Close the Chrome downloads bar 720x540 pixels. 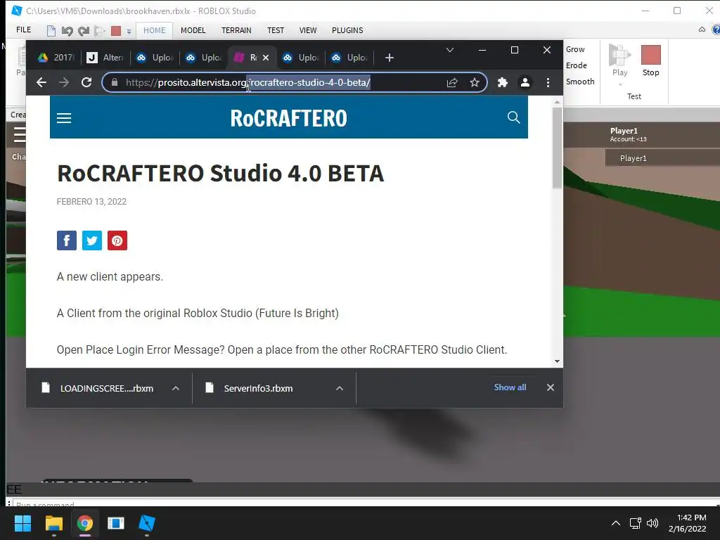550,387
